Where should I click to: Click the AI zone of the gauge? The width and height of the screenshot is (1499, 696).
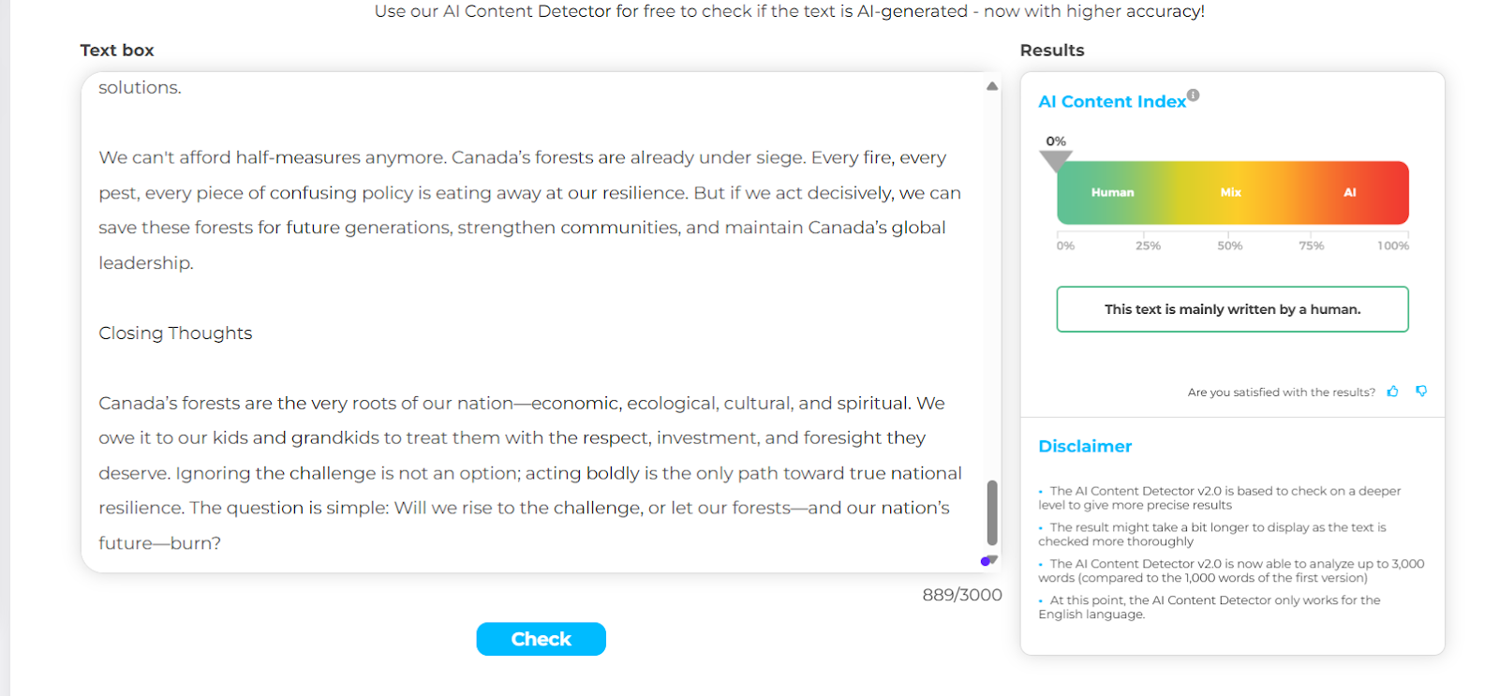pos(1349,193)
